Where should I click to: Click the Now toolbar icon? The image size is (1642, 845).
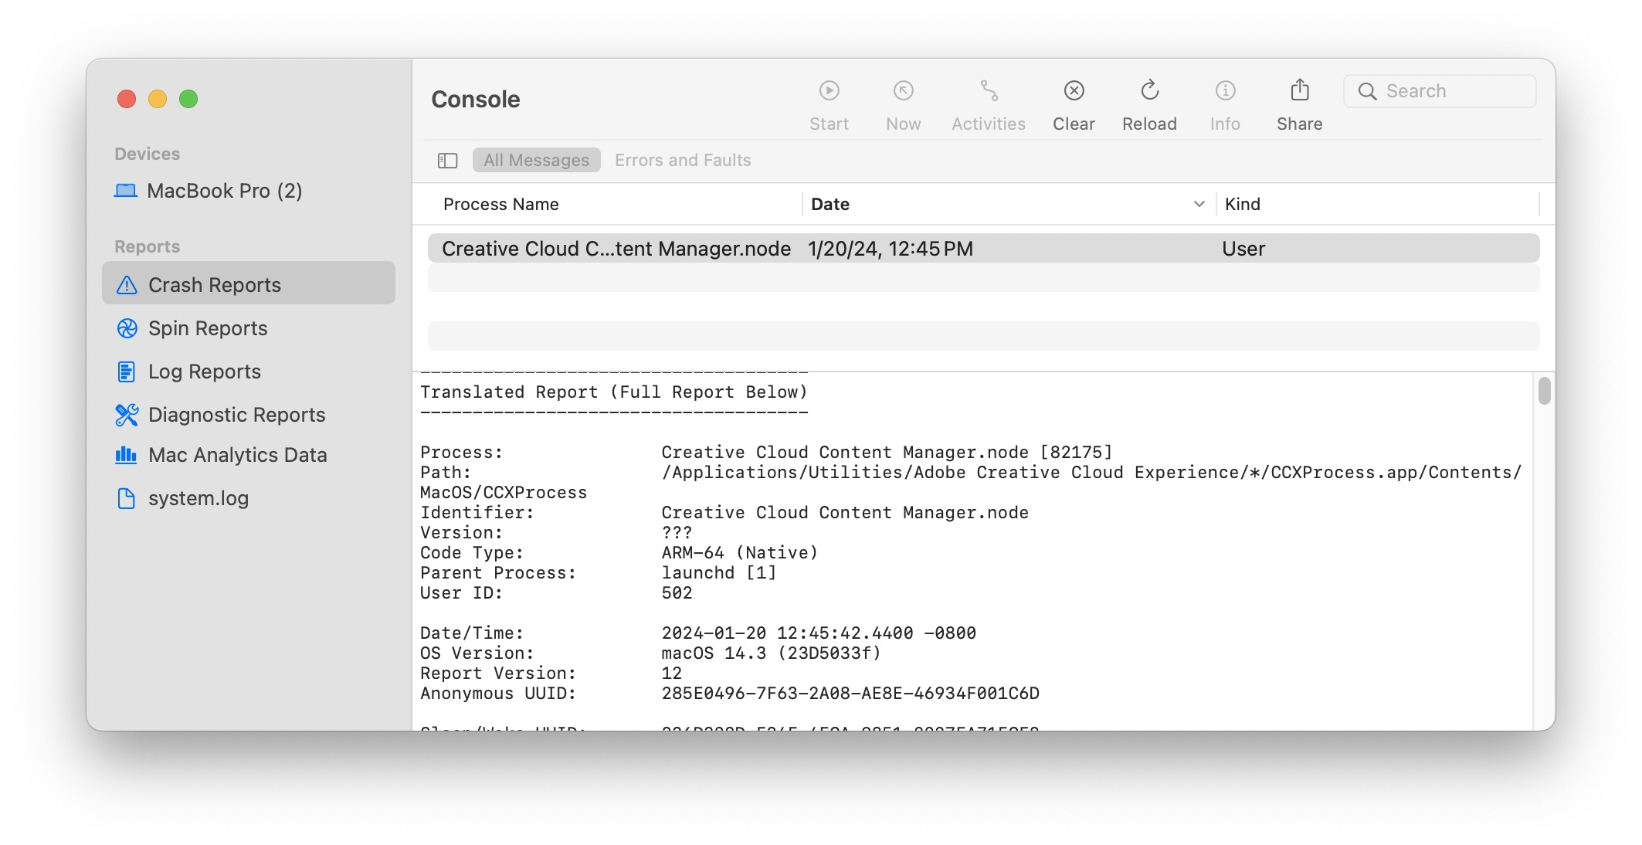[x=903, y=91]
